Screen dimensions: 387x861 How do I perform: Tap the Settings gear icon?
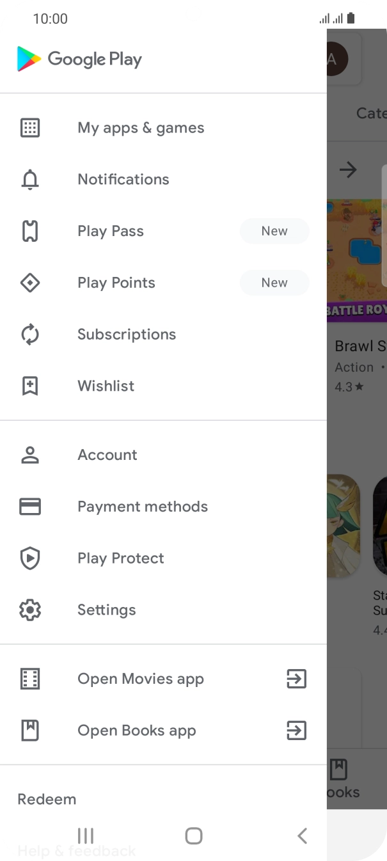[x=30, y=610]
